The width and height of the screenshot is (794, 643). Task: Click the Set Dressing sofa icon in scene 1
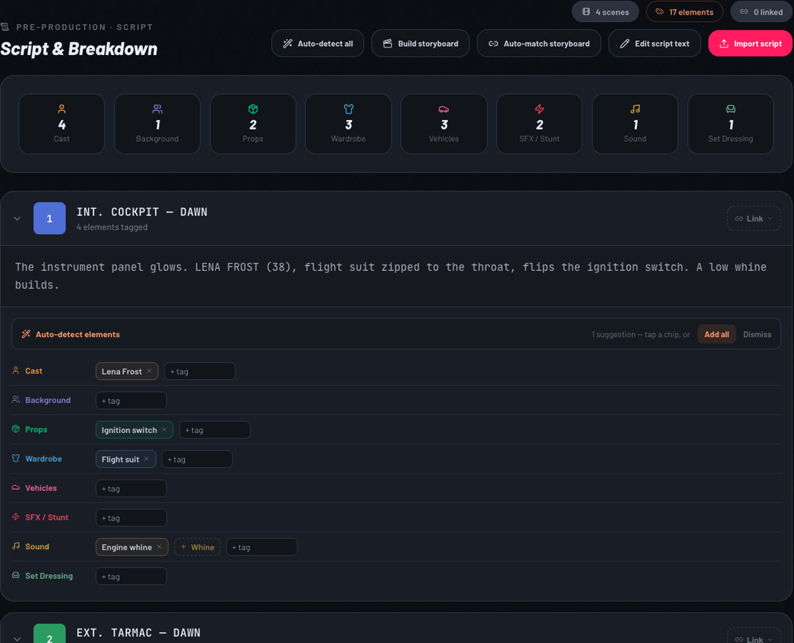click(16, 575)
